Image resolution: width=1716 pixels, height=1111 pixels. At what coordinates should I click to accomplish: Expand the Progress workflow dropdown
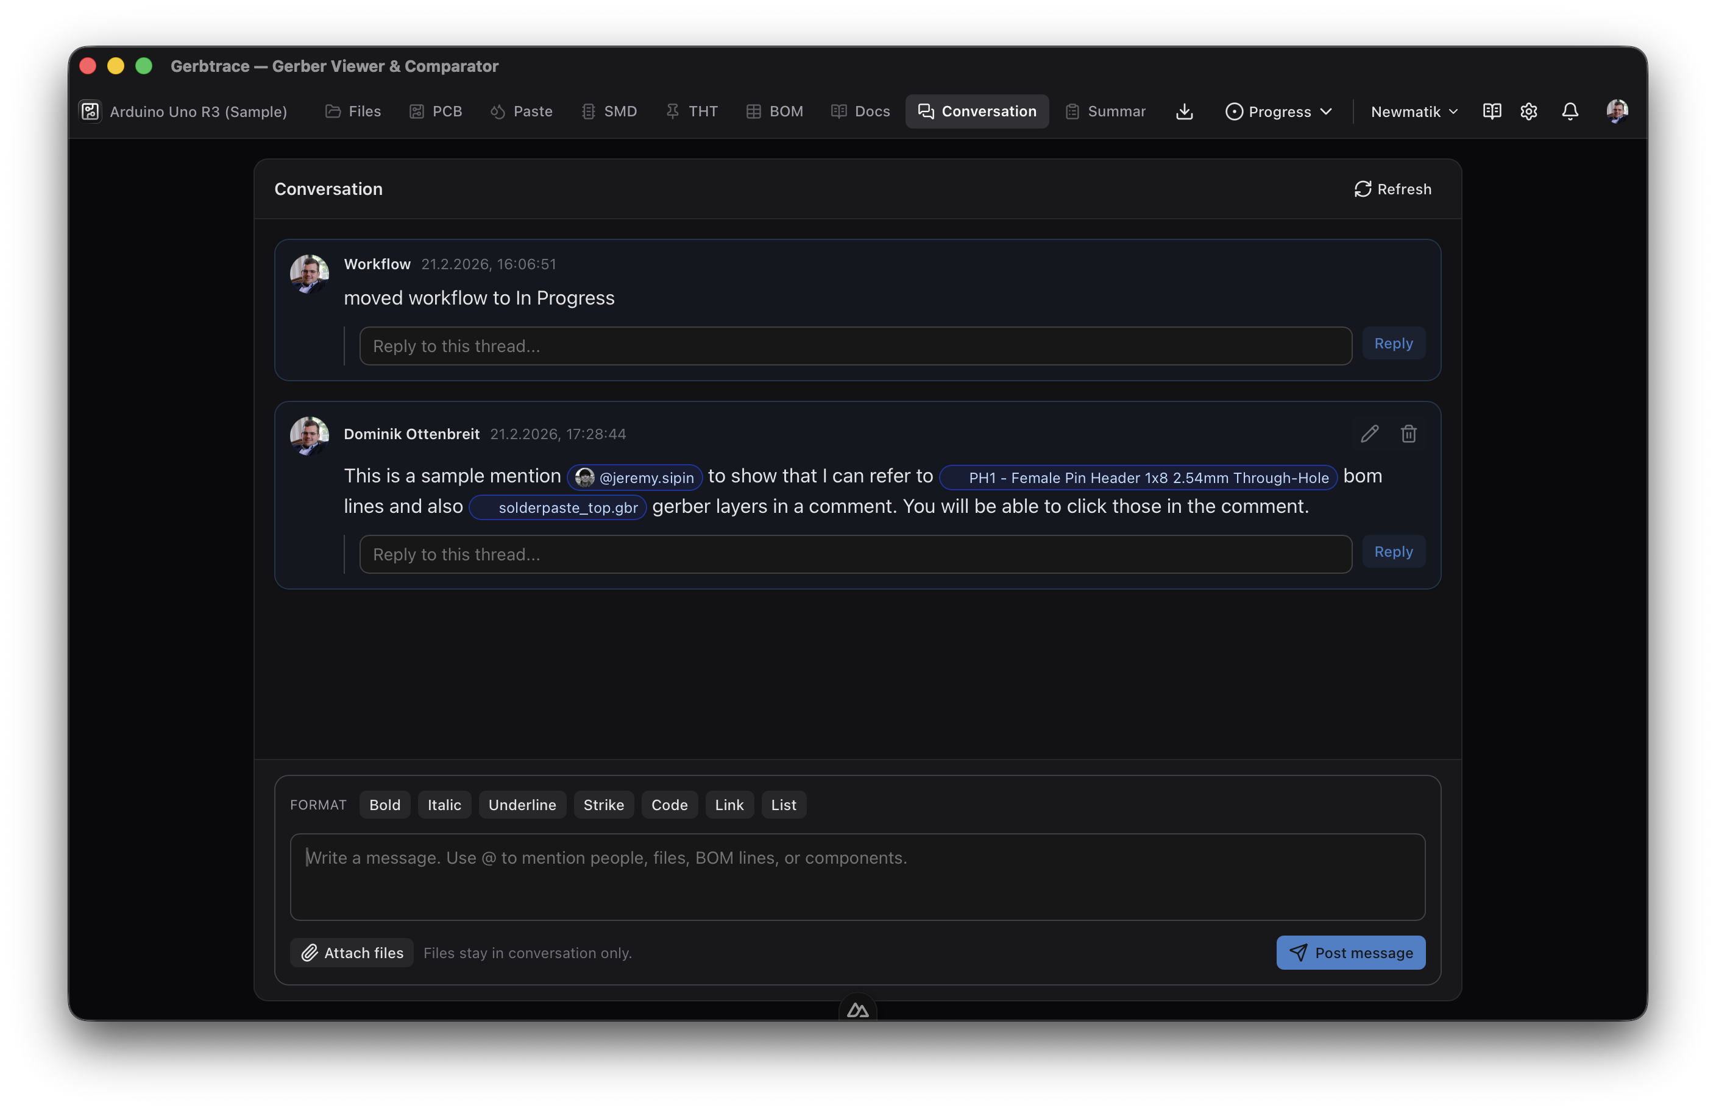point(1278,111)
